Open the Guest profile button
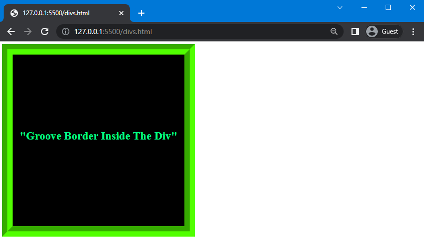424x245 pixels. 384,31
